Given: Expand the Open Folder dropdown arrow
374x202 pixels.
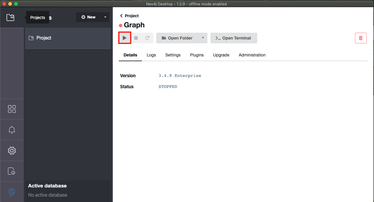Looking at the screenshot, I should (x=203, y=38).
